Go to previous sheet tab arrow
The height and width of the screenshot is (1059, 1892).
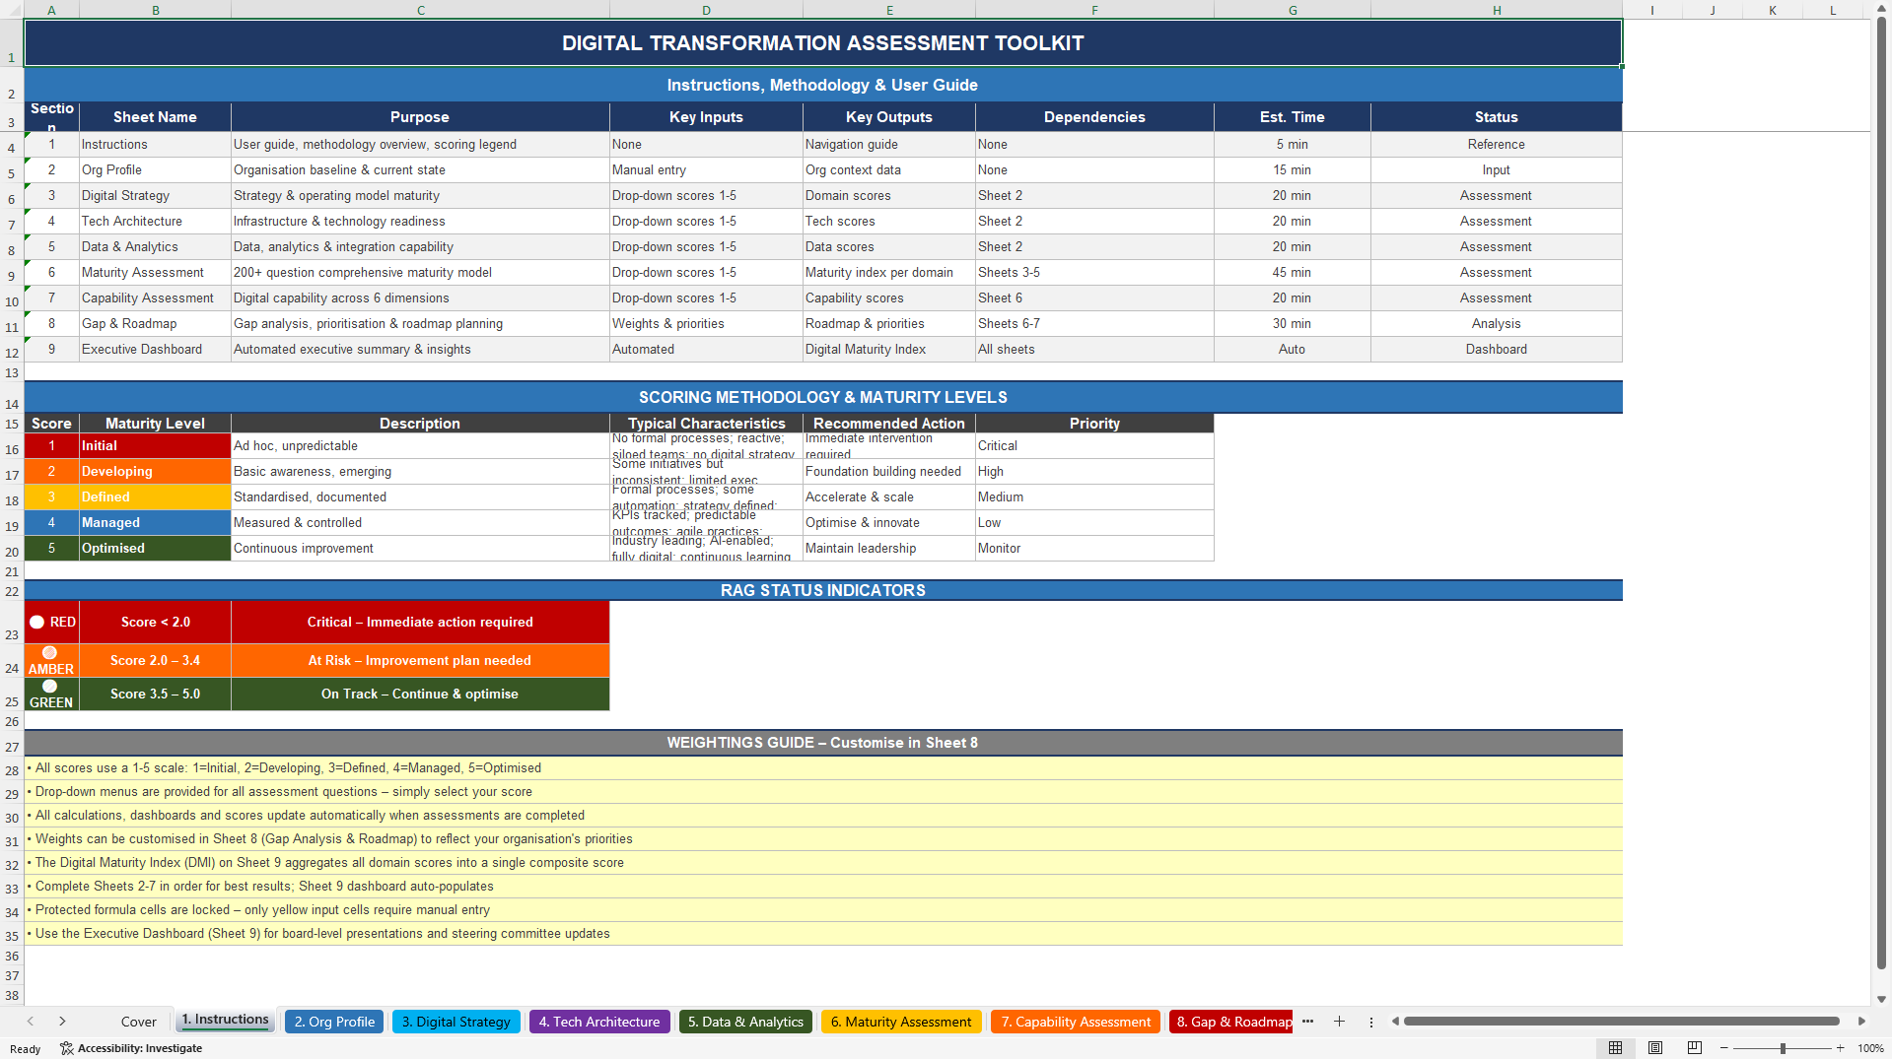(x=31, y=1022)
